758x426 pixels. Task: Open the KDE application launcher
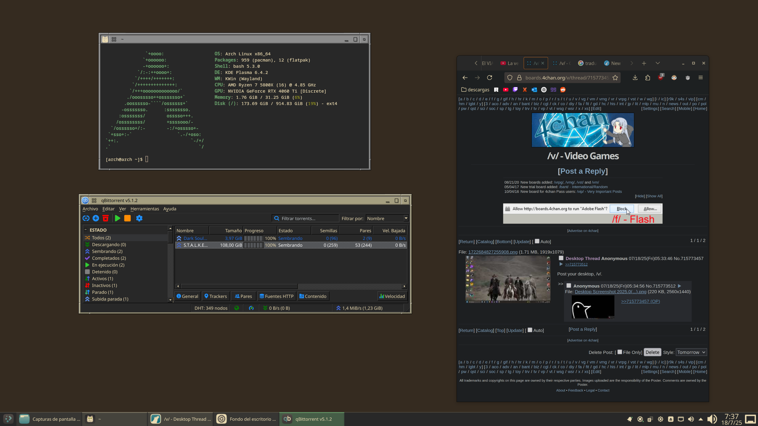8,419
